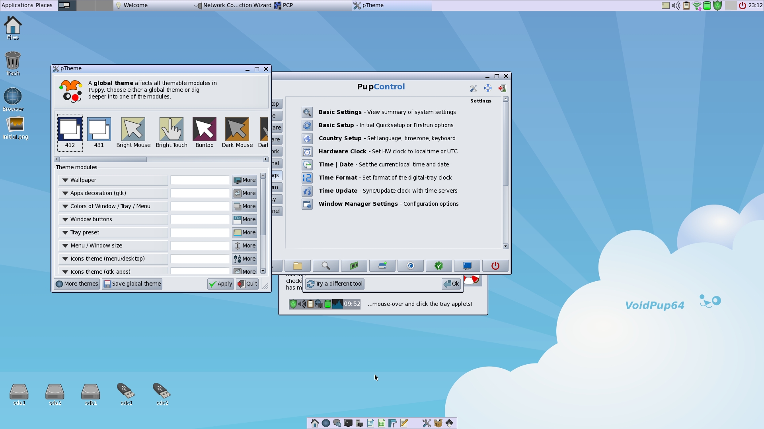Click the Colors of Window text field
This screenshot has width=764, height=429.
click(200, 207)
